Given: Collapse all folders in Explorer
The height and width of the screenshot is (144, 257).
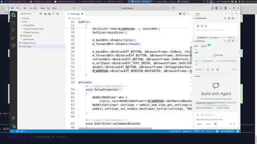Looking at the screenshot, I should point(57,14).
